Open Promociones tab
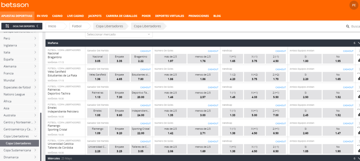Image resolution: width=360 pixels, height=161 pixels. 199,16
